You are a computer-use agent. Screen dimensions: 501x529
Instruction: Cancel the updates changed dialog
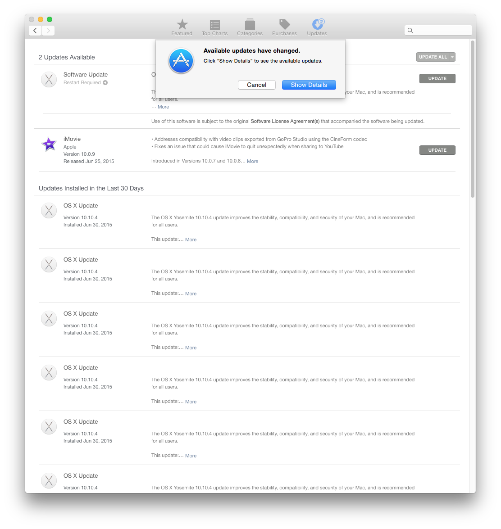[256, 85]
